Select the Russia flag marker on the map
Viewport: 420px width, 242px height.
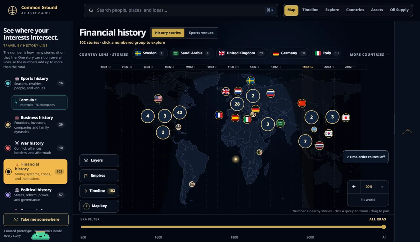[271, 93]
